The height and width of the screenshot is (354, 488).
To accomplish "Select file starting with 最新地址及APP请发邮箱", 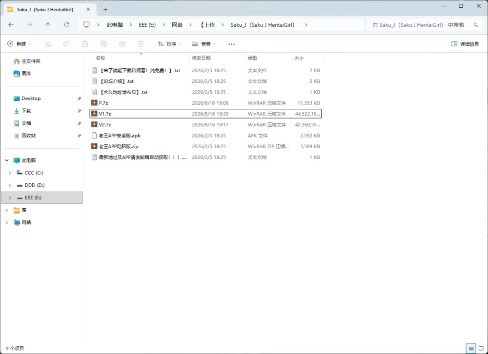I will (x=142, y=157).
